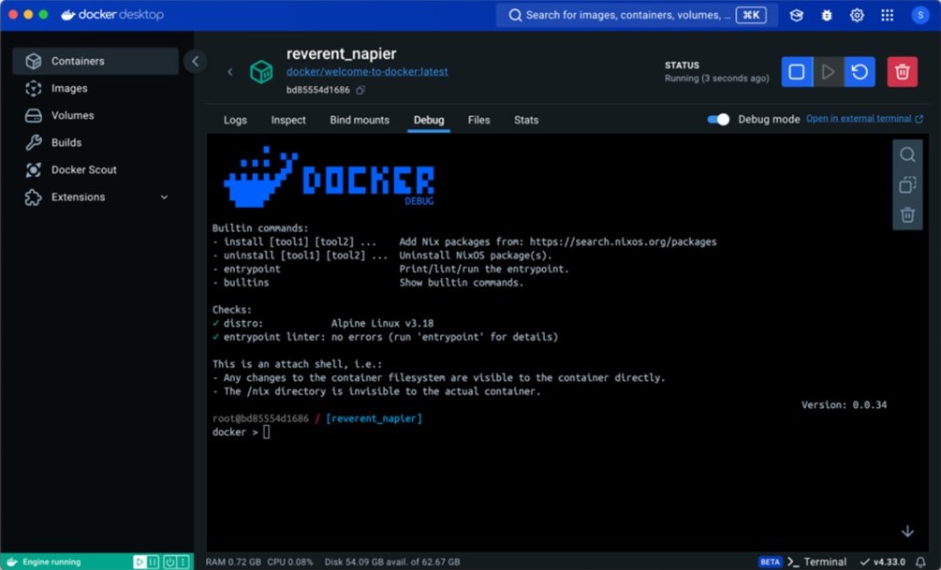Open the Bind mounts tab

pyautogui.click(x=360, y=120)
